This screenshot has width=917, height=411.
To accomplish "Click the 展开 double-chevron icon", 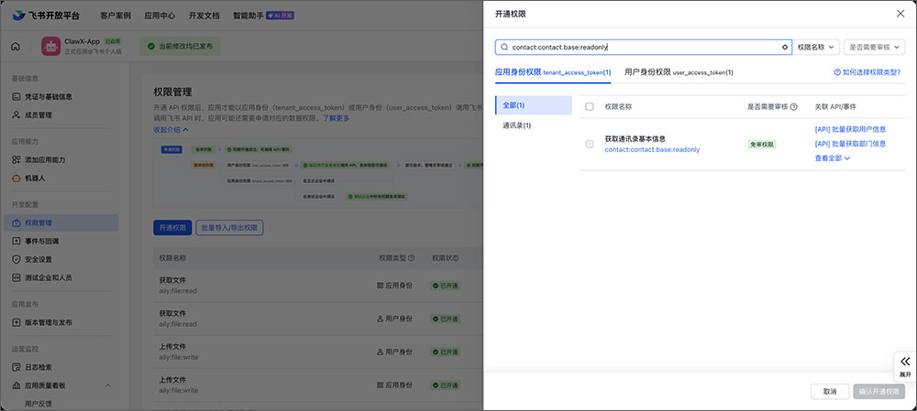I will pyautogui.click(x=905, y=362).
